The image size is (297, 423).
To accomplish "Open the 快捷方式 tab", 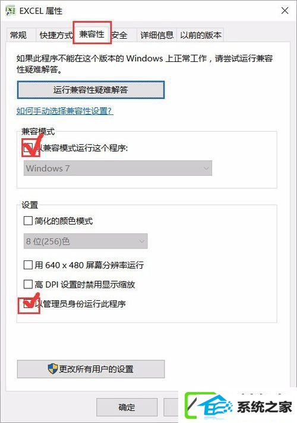I will click(x=56, y=35).
